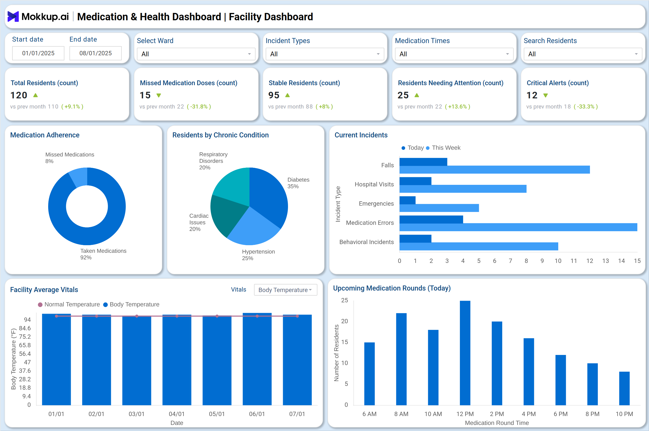Click the Residents Needing Attention (count) title

pos(450,83)
